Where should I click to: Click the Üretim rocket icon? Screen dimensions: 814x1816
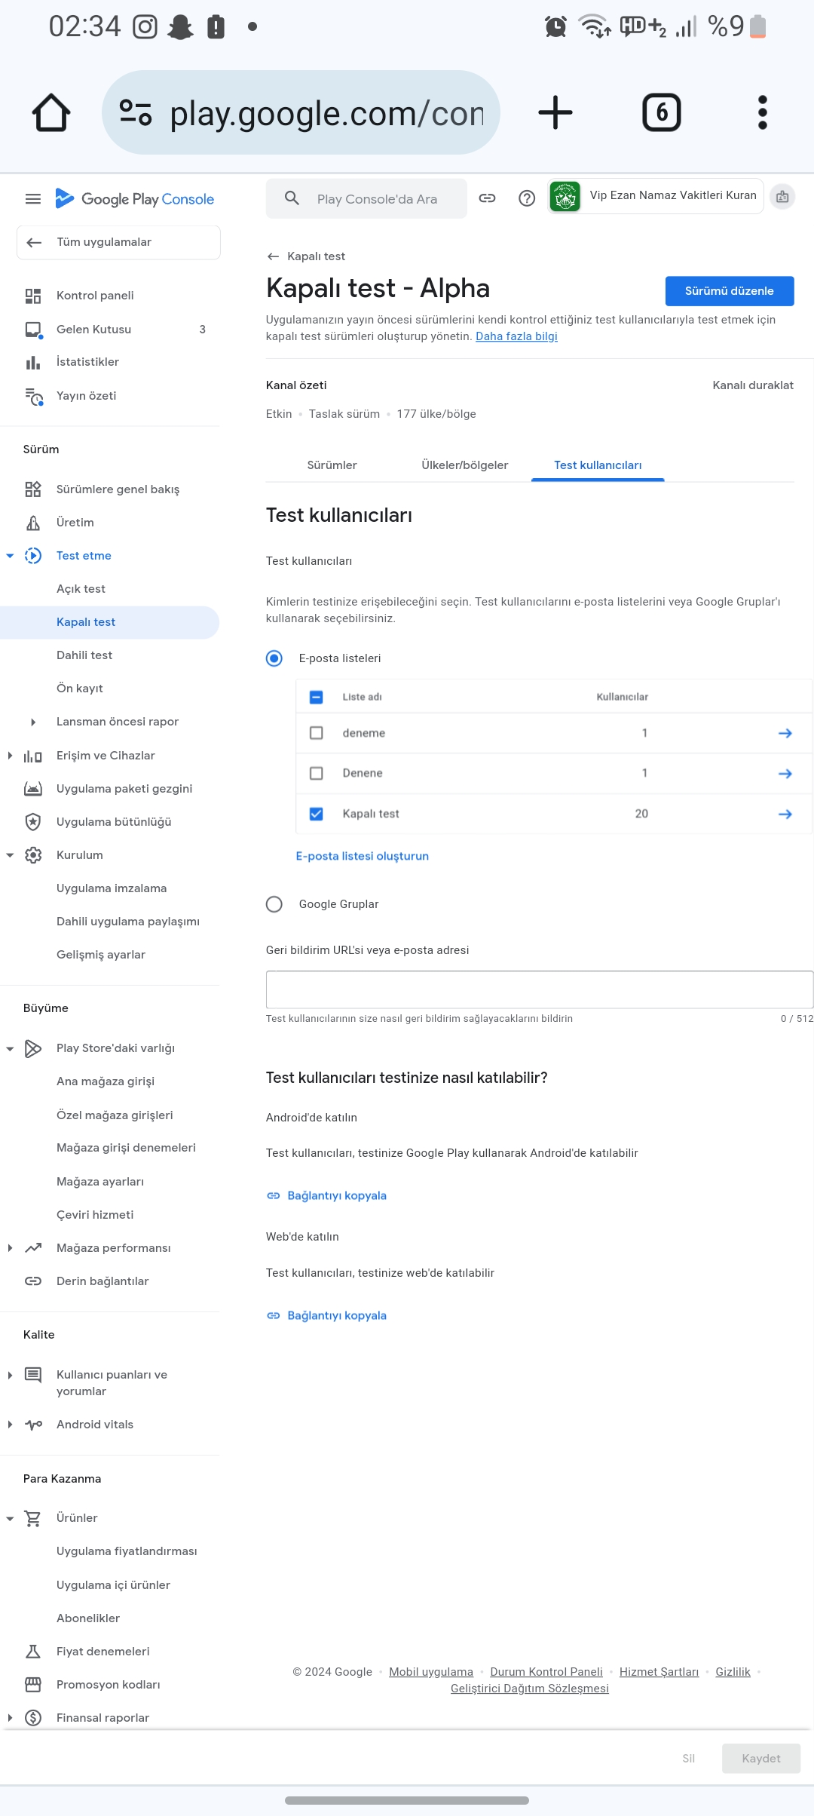point(33,523)
